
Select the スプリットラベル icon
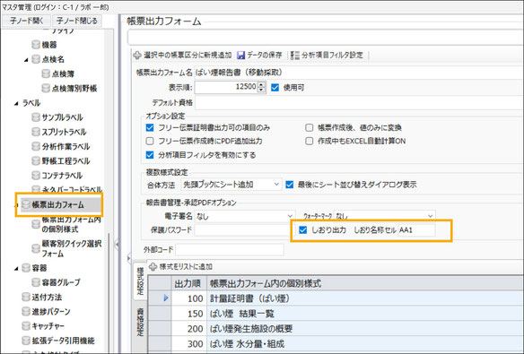point(36,132)
